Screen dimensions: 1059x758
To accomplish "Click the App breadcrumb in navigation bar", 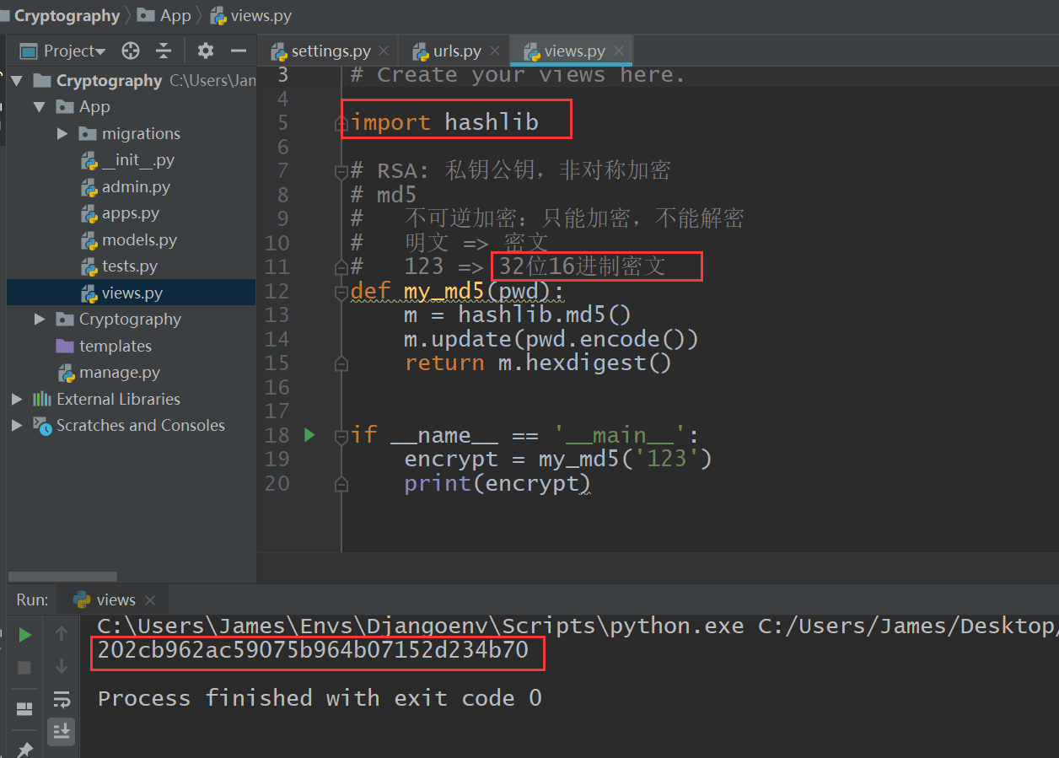I will [164, 15].
